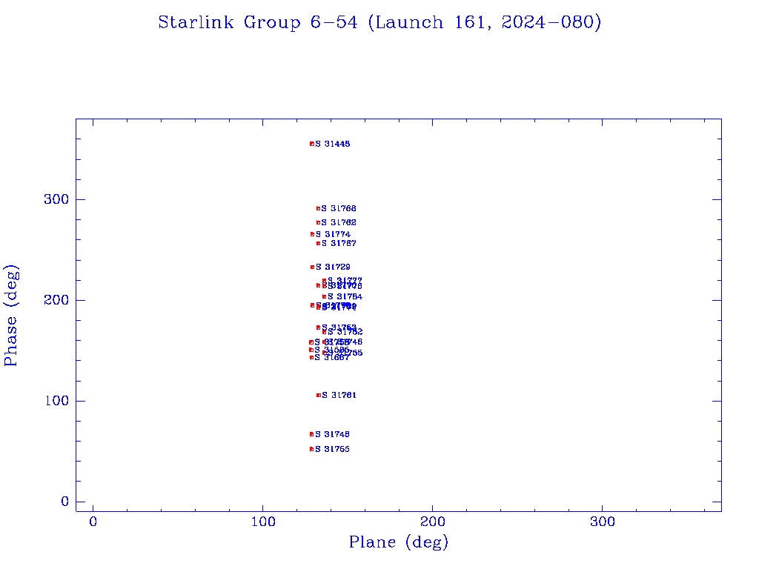This screenshot has width=759, height=569.
Task: Click the 300 tick label on Phase axis
Action: pos(56,199)
